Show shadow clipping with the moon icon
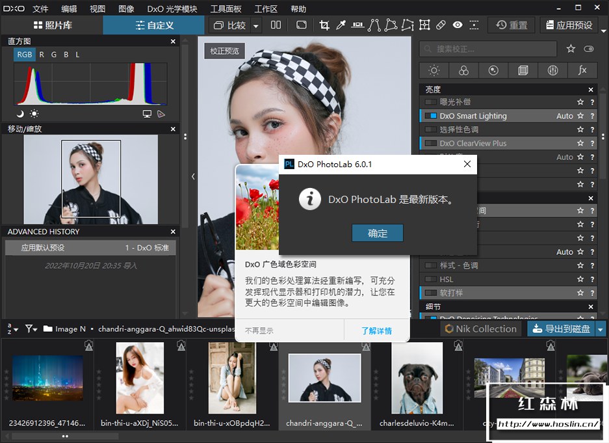Screen dimensions: 609x443 point(20,114)
